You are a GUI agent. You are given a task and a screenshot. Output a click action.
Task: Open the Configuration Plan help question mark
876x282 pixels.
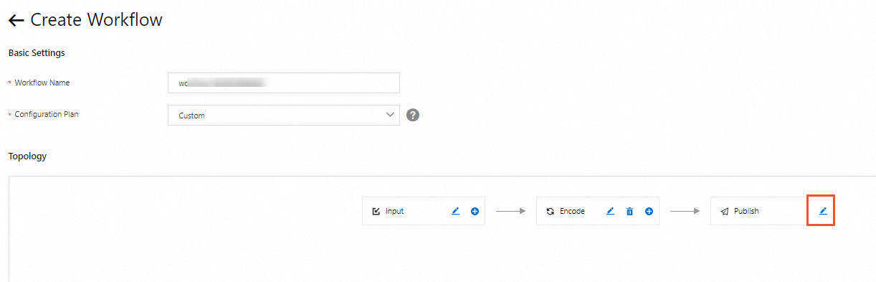(412, 115)
